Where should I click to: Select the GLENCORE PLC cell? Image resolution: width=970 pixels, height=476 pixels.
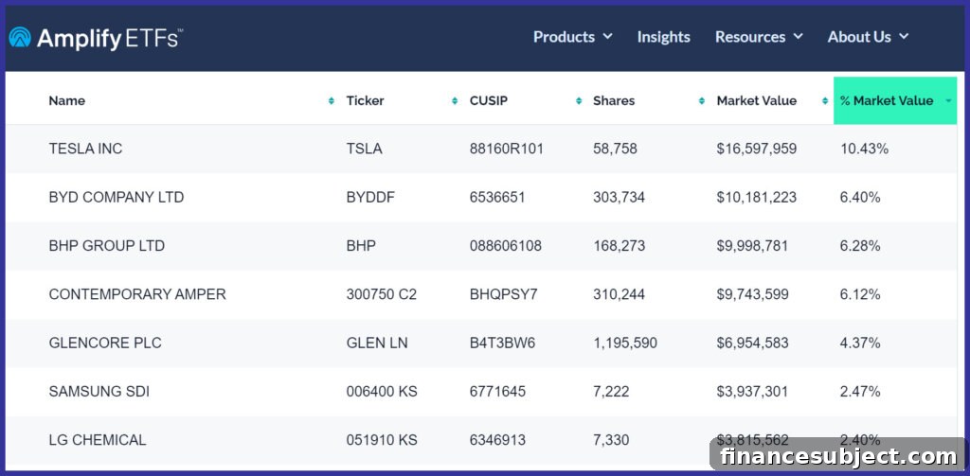tap(105, 344)
